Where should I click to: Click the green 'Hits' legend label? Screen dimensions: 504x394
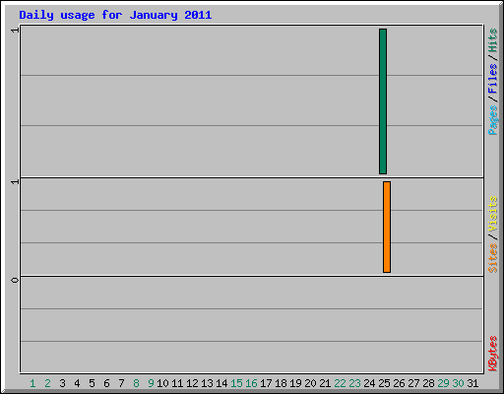(x=492, y=40)
